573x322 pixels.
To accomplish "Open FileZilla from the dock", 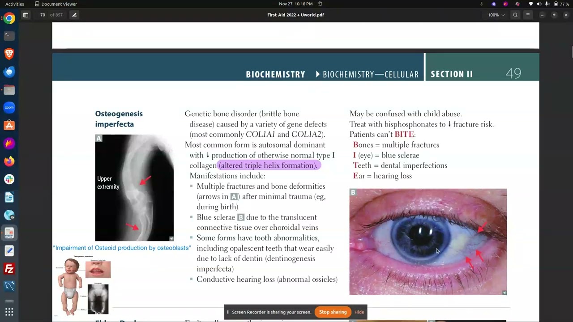I will point(9,269).
